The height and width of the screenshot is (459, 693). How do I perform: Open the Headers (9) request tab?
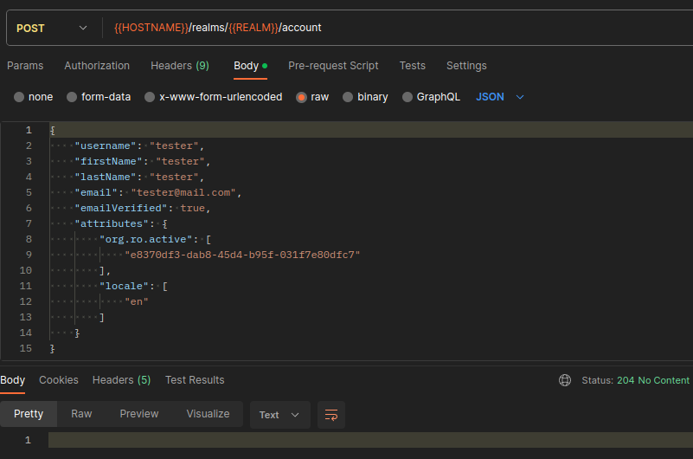click(180, 66)
